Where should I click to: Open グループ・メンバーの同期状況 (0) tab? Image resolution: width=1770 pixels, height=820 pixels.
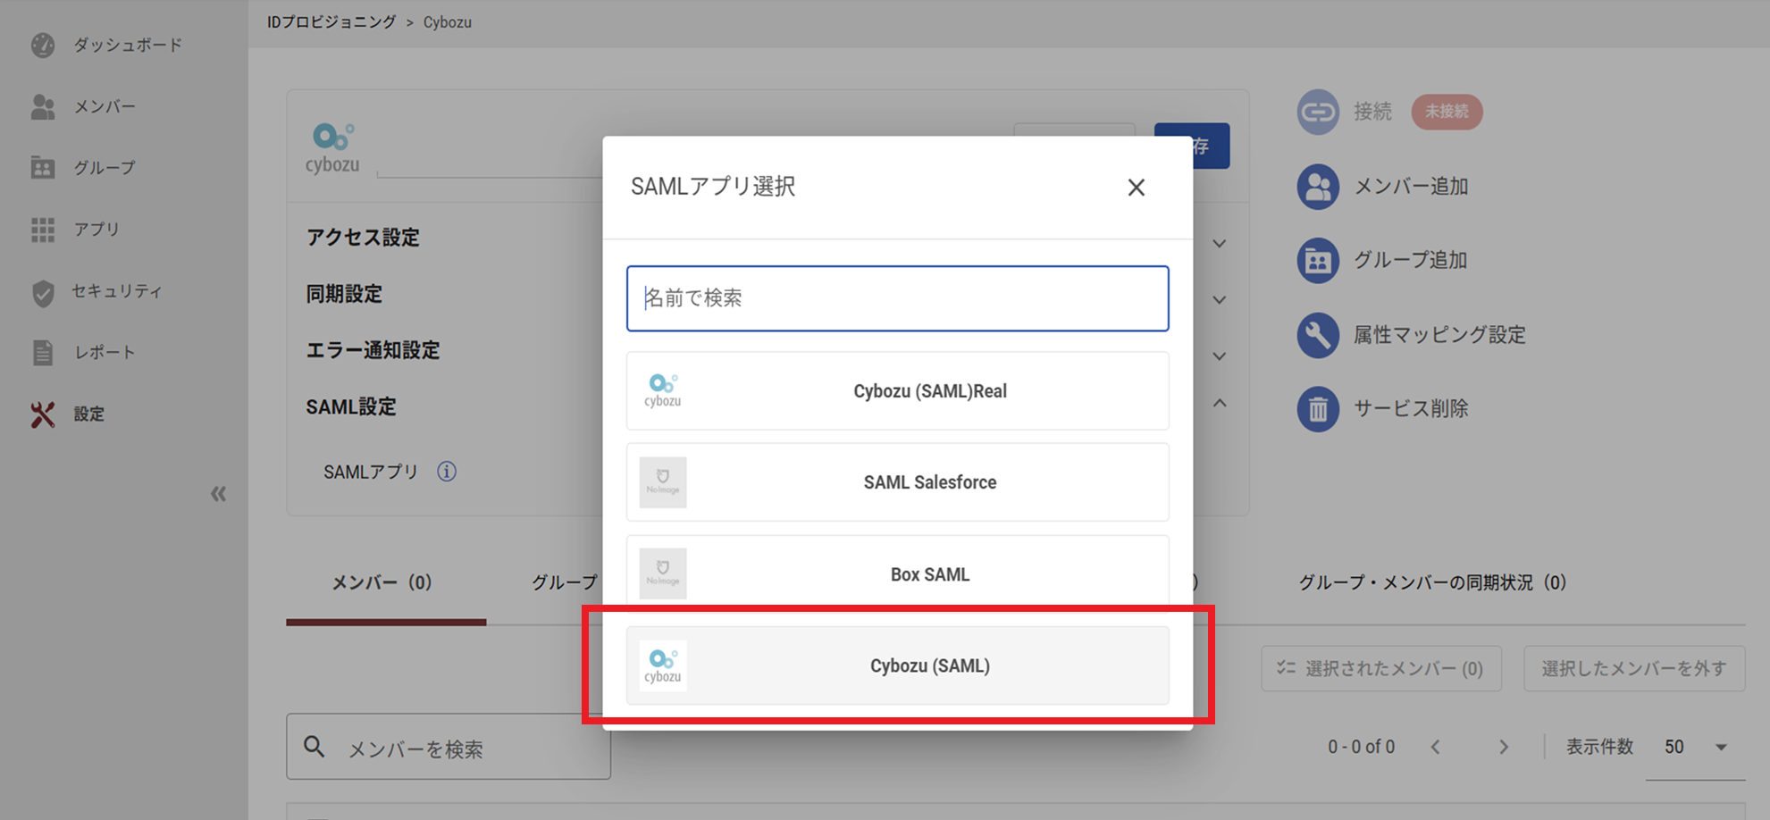pyautogui.click(x=1432, y=582)
